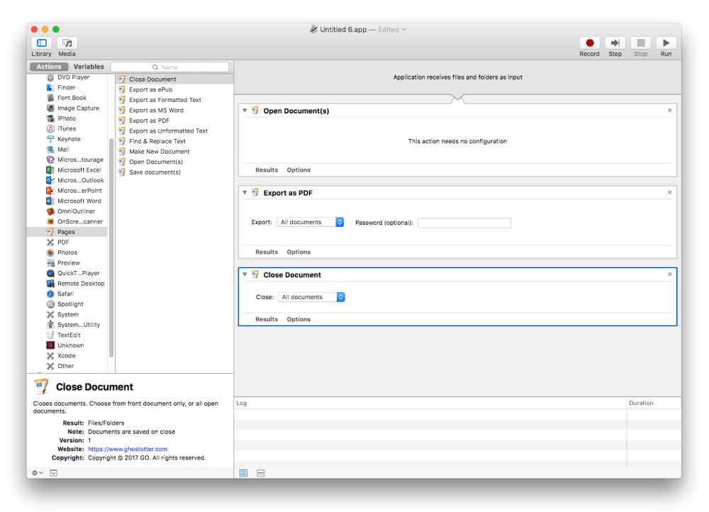Viewport: 709px width, 512px height.
Task: Select iPhoto in the library list
Action: point(67,118)
